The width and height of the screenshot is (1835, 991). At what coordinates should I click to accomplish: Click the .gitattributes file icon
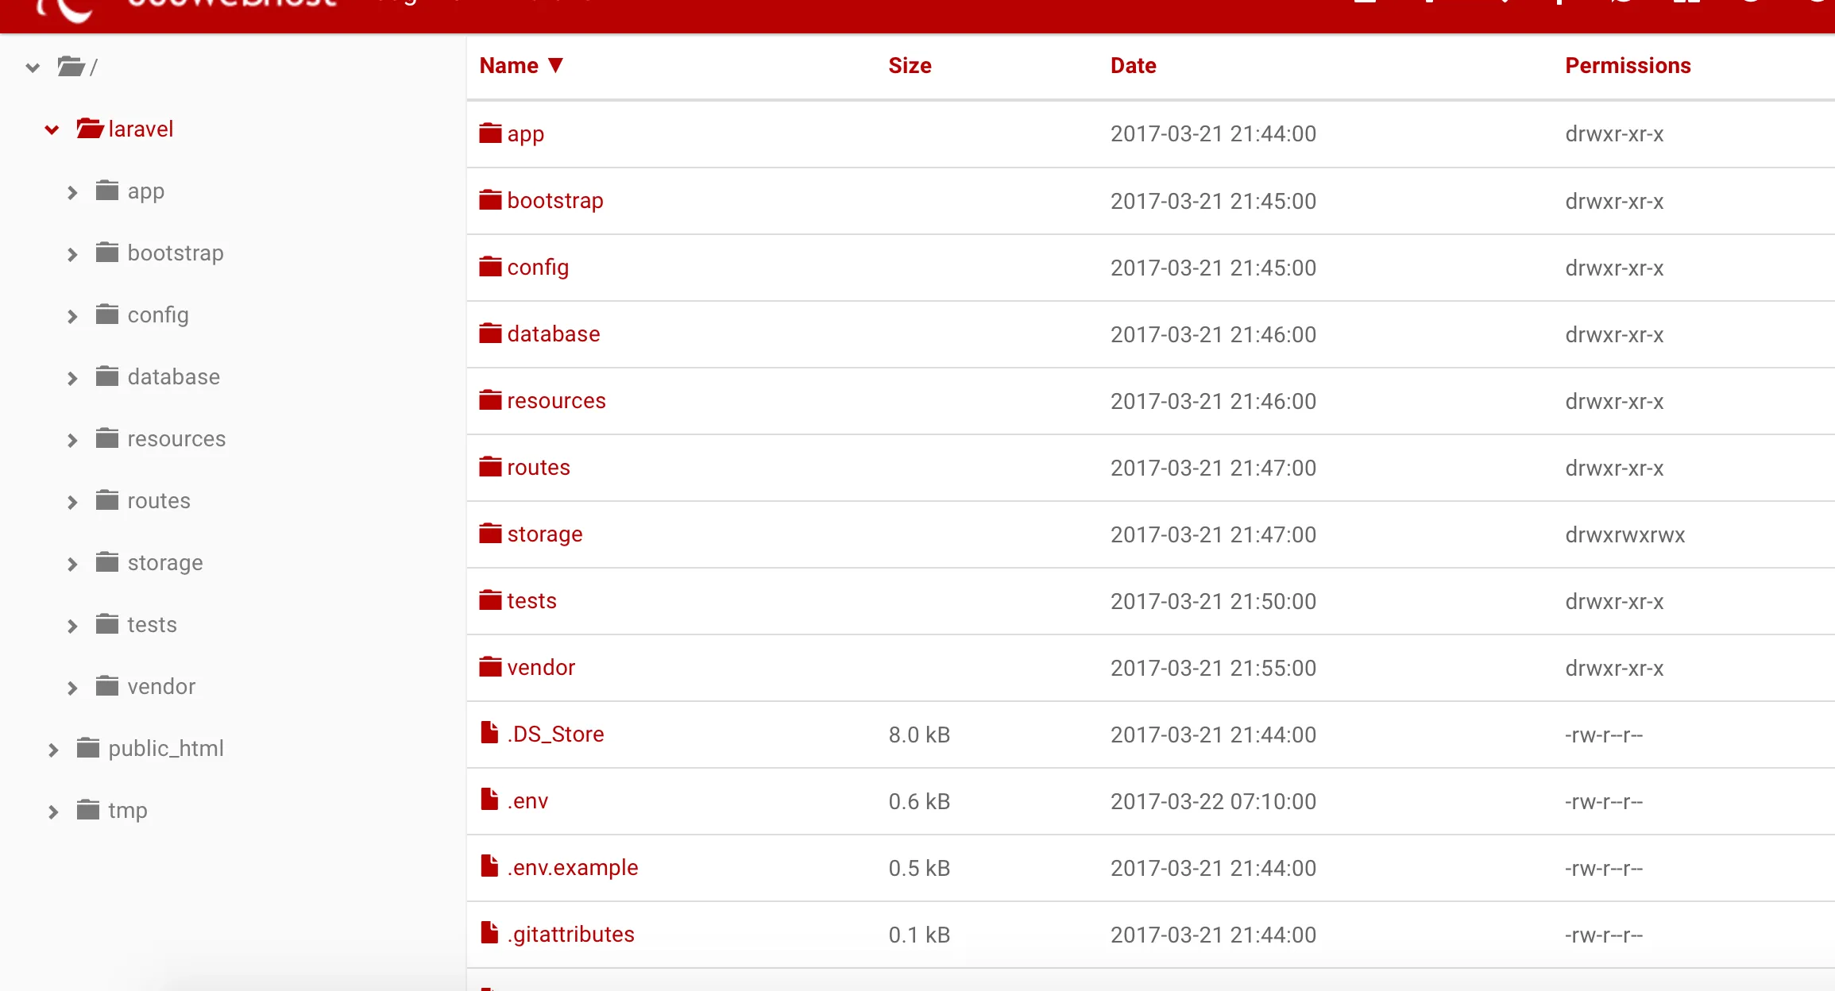pyautogui.click(x=489, y=934)
